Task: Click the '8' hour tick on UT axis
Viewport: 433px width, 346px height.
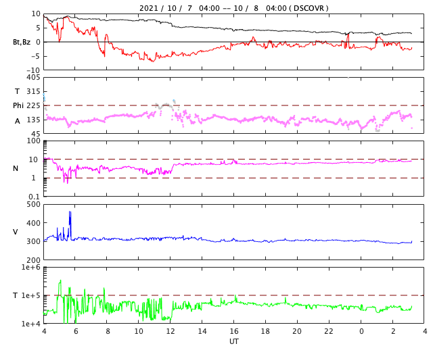Action: [108, 331]
